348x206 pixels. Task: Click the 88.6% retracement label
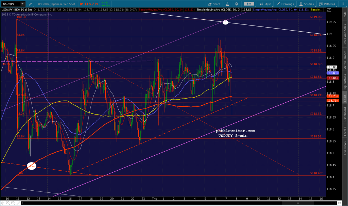pyautogui.click(x=20, y=35)
